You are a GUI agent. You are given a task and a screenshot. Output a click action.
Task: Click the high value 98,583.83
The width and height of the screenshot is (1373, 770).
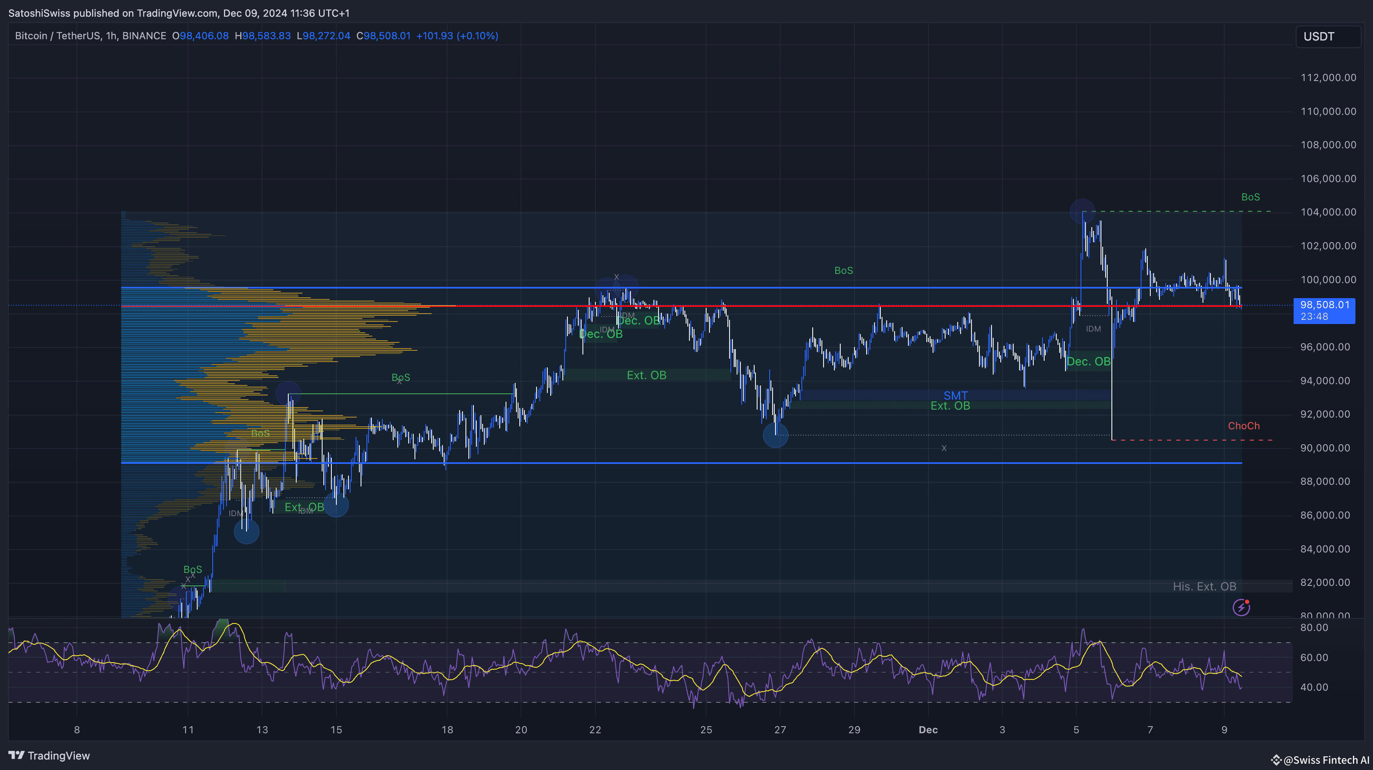(x=267, y=35)
